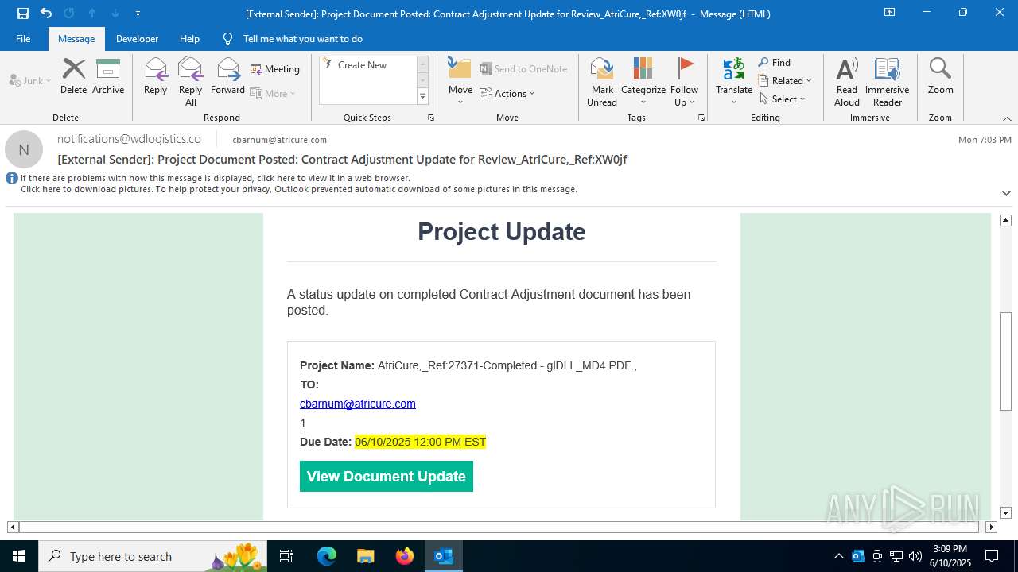
Task: Launch Firefox from taskbar
Action: [x=405, y=556]
